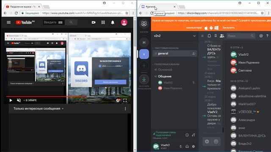Open Discord help question icon

point(267,36)
